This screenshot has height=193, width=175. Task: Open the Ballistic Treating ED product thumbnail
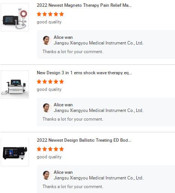click(x=15, y=152)
